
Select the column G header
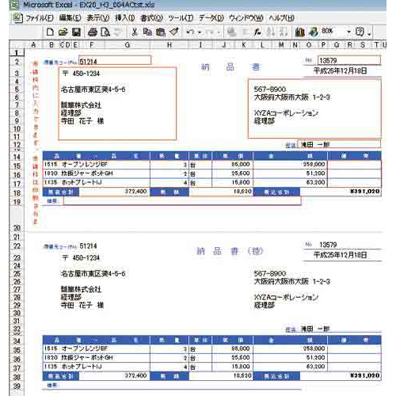(x=128, y=45)
